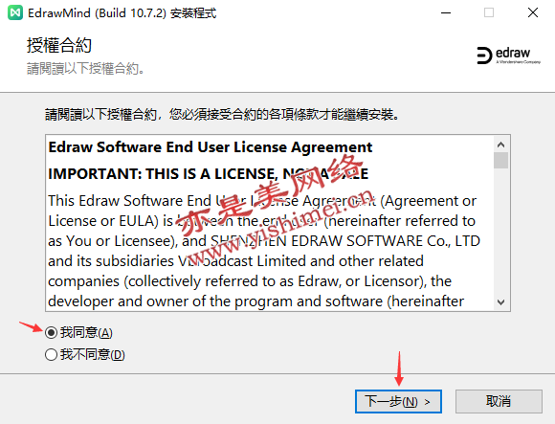Click the 我同意(A) label text

click(x=86, y=333)
